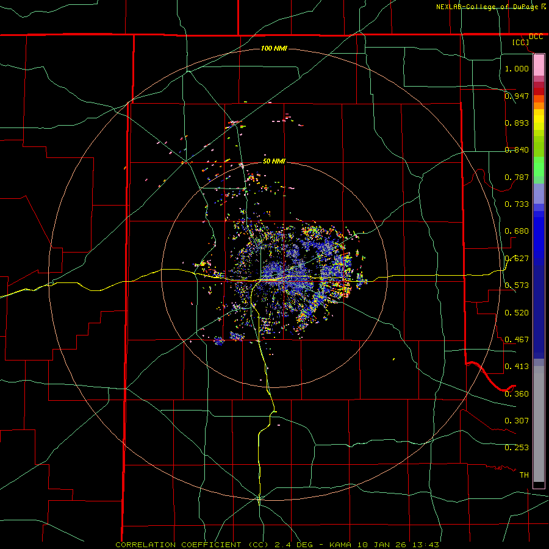The height and width of the screenshot is (549, 549).
Task: Click the CORRELATION COEFFICIENT footer title
Action: (192, 545)
